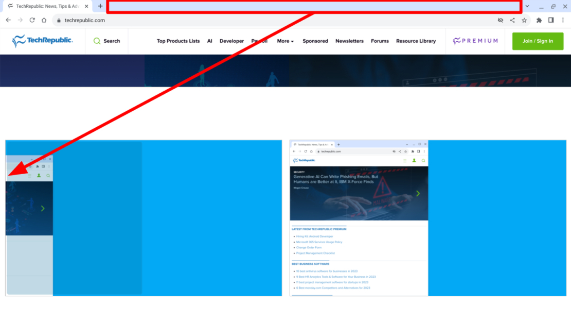The height and width of the screenshot is (322, 571).
Task: Click the Join / Sign In button
Action: point(538,41)
